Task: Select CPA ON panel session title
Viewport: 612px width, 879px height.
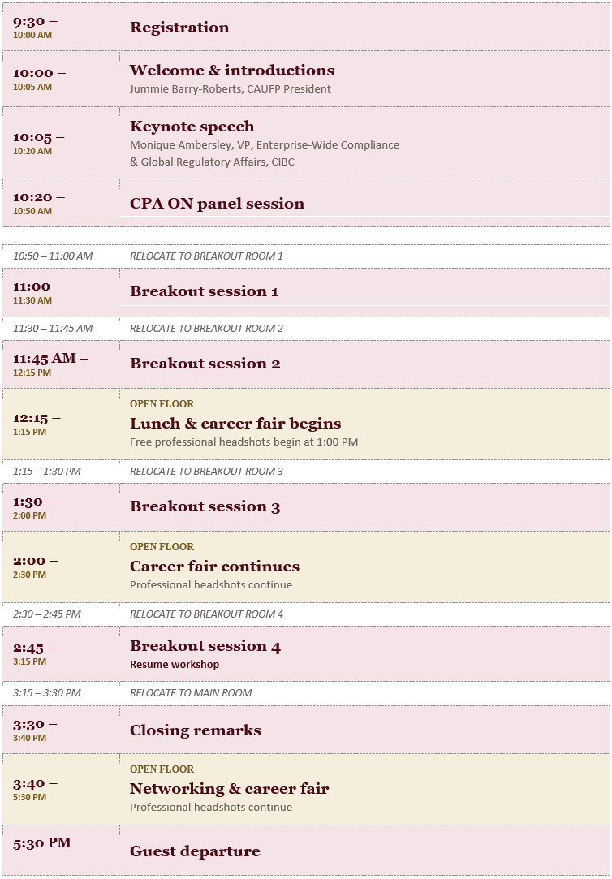Action: point(217,204)
